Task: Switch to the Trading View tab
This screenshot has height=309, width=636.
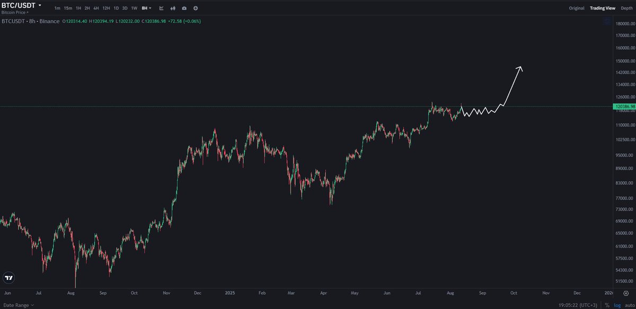Action: click(x=603, y=8)
